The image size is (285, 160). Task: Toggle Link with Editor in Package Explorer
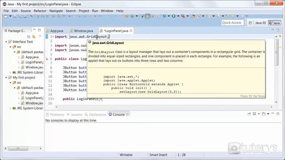click(34, 36)
